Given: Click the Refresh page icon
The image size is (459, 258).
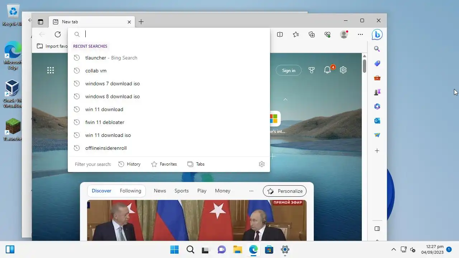Looking at the screenshot, I should (58, 34).
